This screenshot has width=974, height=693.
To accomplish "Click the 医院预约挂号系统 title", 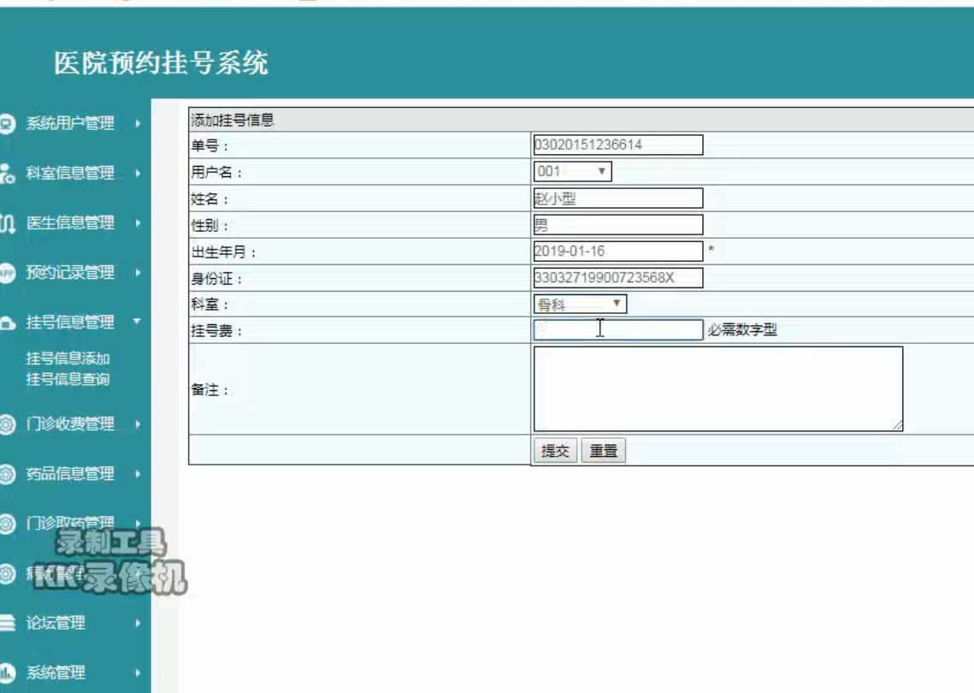I will (x=161, y=62).
